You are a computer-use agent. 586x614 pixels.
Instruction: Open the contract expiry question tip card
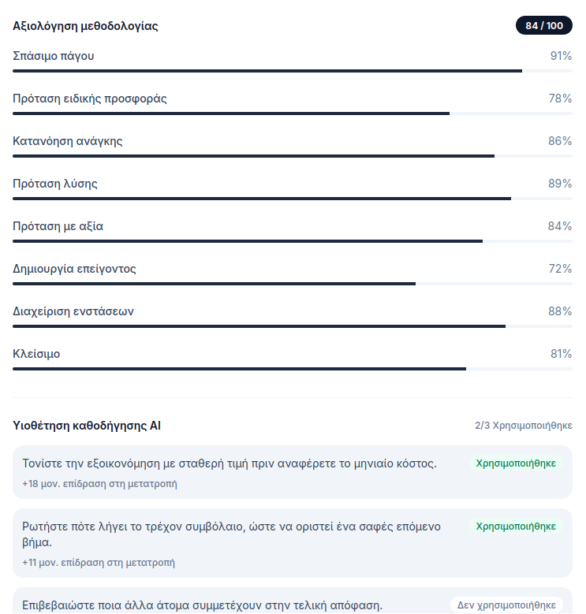[x=293, y=543]
